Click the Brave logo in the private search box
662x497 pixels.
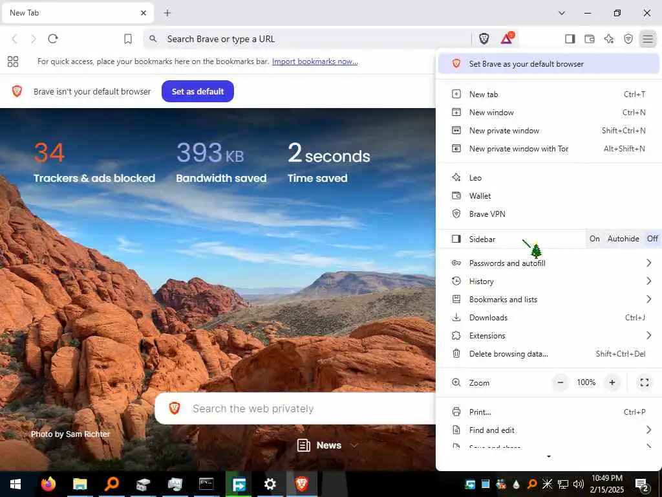(x=175, y=408)
